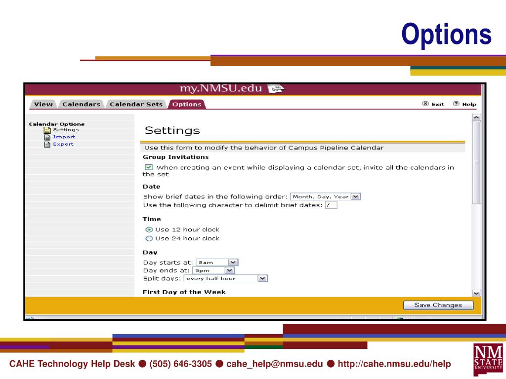Click the Help link text

point(469,105)
